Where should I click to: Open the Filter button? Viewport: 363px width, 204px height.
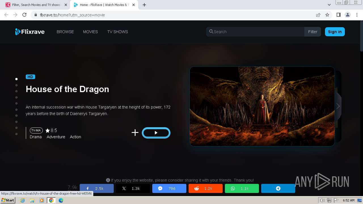pos(313,32)
